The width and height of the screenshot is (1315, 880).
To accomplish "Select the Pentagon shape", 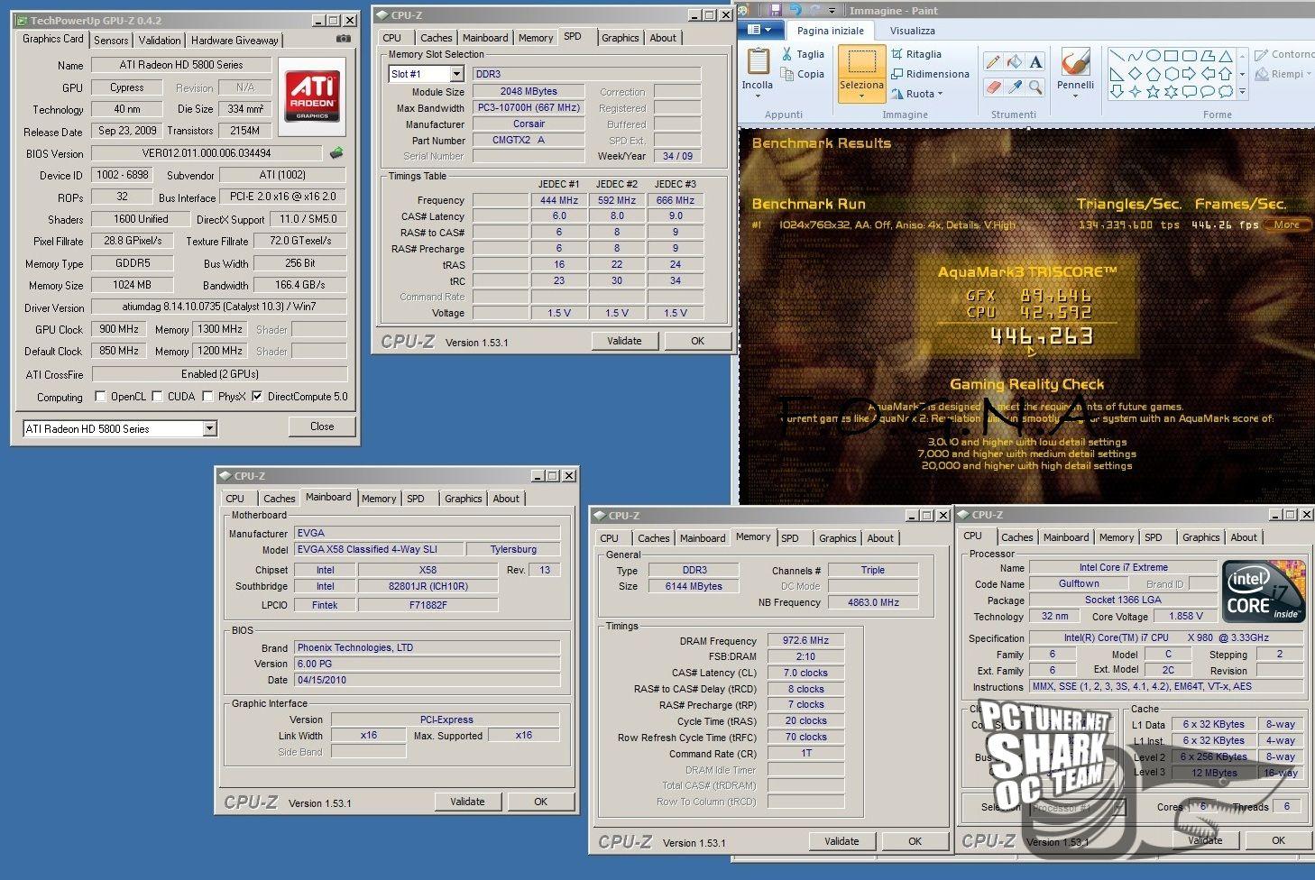I will 1153,74.
